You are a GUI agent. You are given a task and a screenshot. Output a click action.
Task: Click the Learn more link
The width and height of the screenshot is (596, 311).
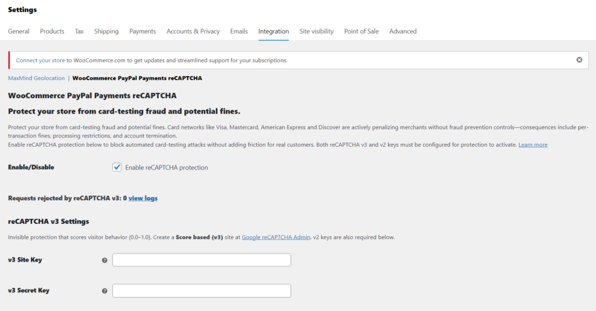533,144
